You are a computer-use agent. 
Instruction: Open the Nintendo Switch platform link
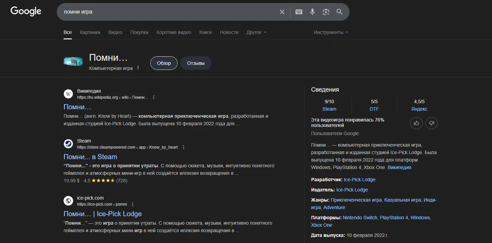[x=360, y=218]
